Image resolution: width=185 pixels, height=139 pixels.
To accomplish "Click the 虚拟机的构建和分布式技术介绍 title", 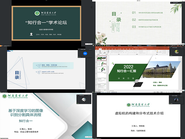I will (139, 113).
